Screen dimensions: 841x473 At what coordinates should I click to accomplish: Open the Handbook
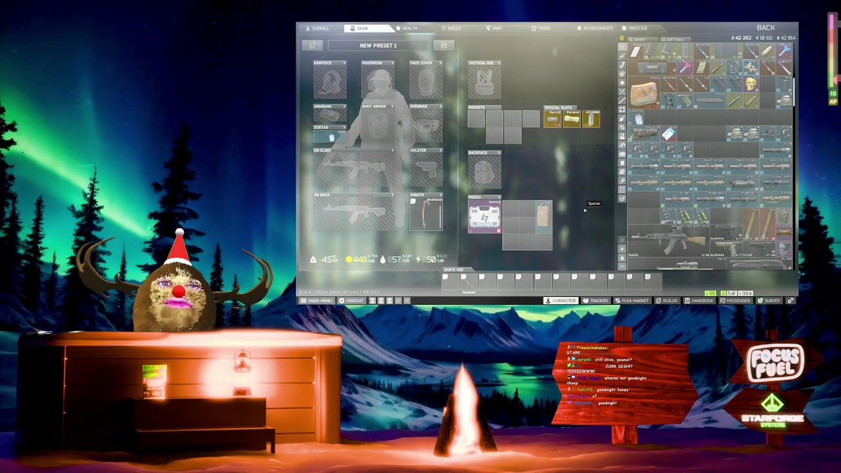coord(699,301)
